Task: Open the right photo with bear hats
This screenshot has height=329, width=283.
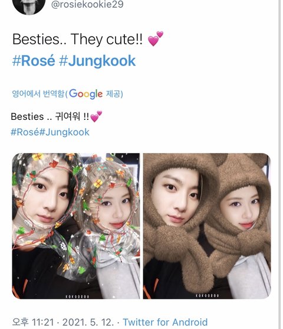Action: (207, 226)
